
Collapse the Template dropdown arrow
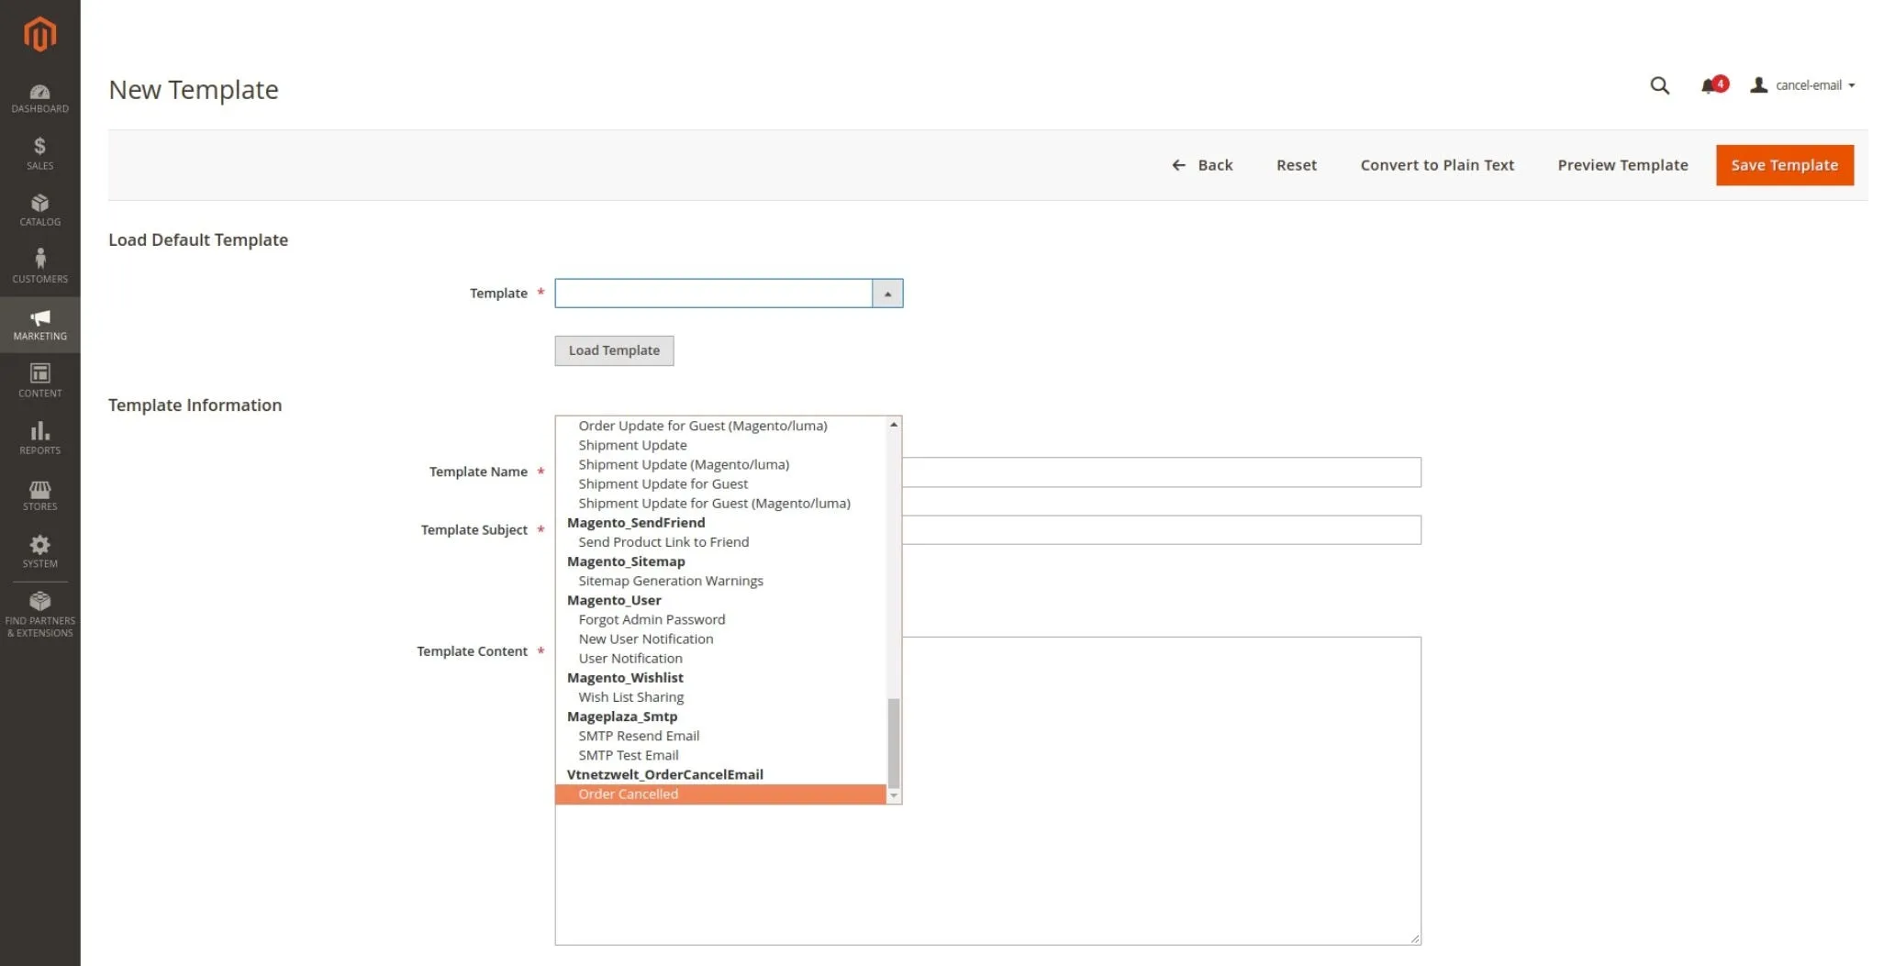click(887, 294)
